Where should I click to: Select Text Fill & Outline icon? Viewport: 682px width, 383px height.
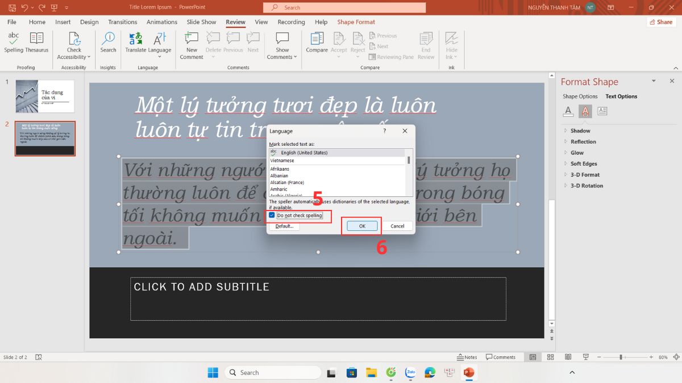click(568, 111)
